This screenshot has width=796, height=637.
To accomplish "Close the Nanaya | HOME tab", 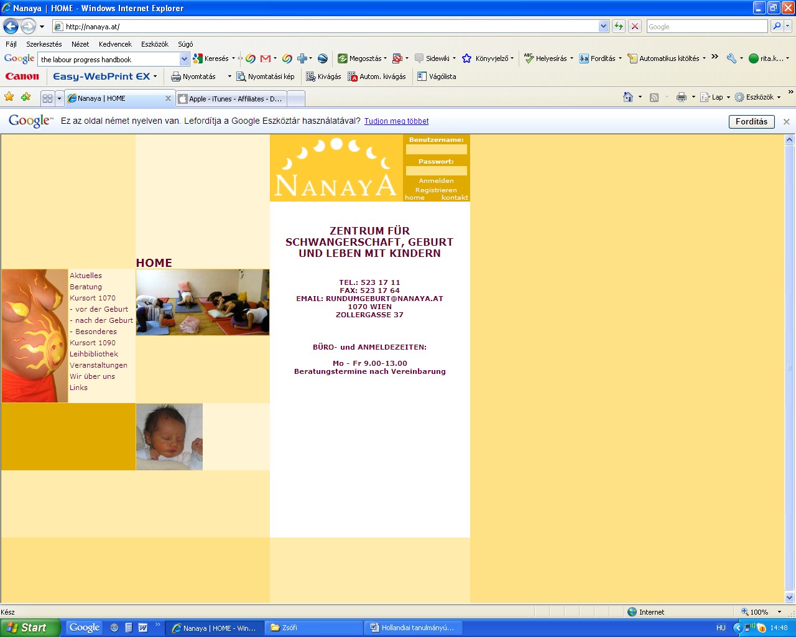I will (168, 98).
